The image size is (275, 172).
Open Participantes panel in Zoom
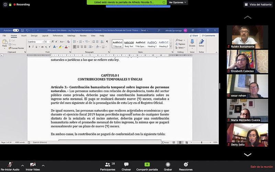coord(108,166)
